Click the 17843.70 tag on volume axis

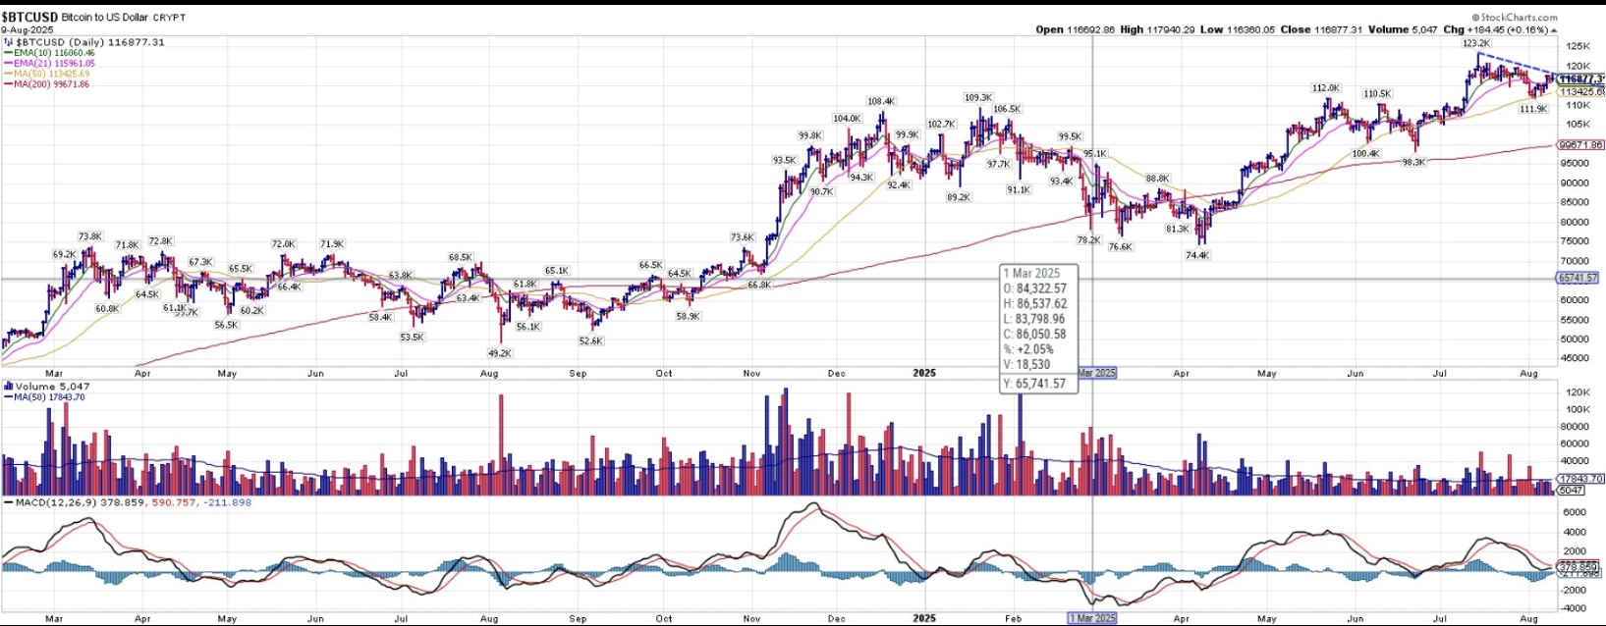click(x=1580, y=480)
